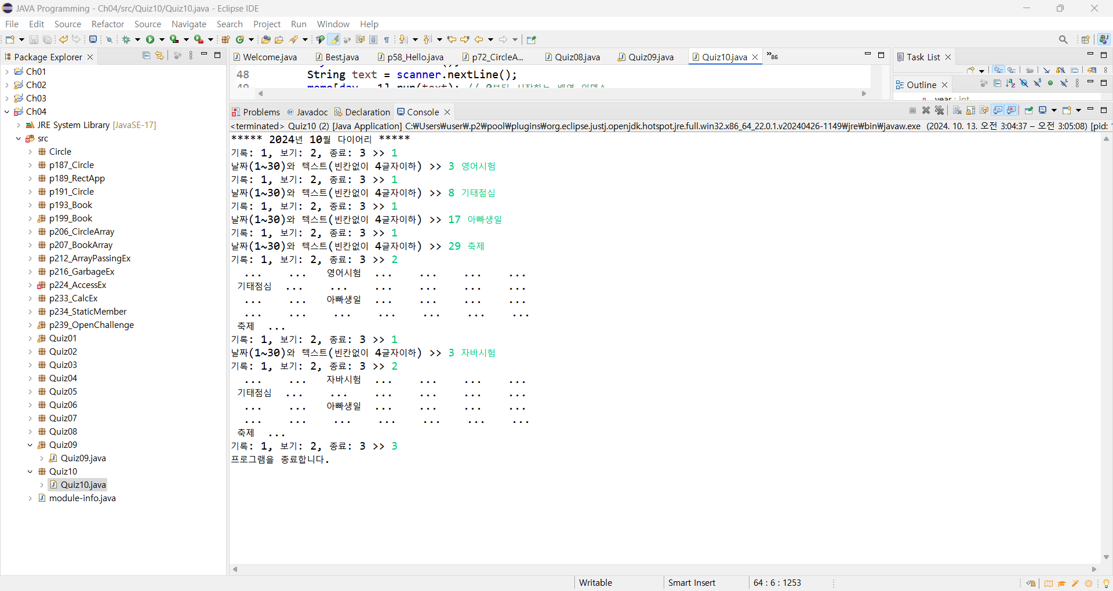Switch to the Problems tab
The width and height of the screenshot is (1113, 591).
coord(256,112)
